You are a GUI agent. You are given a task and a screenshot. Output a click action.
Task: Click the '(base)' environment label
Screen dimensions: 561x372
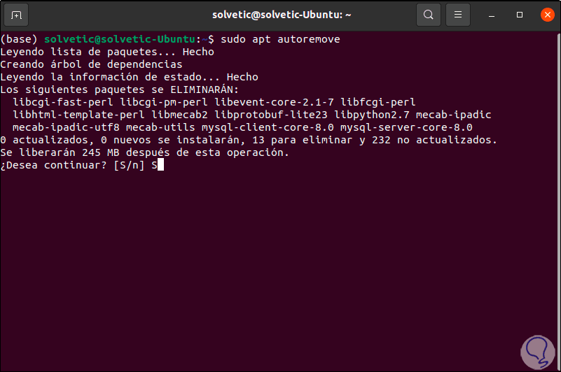(19, 39)
